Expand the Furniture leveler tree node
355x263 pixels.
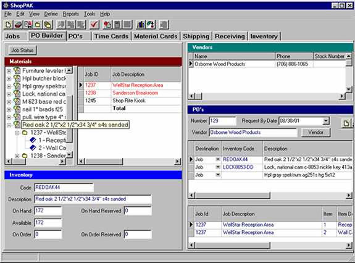coord(9,71)
